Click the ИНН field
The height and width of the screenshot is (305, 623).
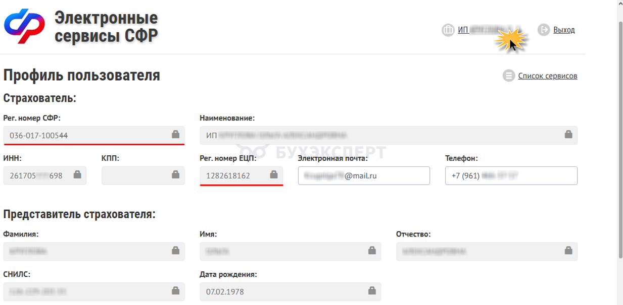click(x=45, y=176)
